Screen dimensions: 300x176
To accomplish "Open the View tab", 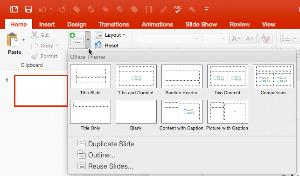I will point(269,25).
